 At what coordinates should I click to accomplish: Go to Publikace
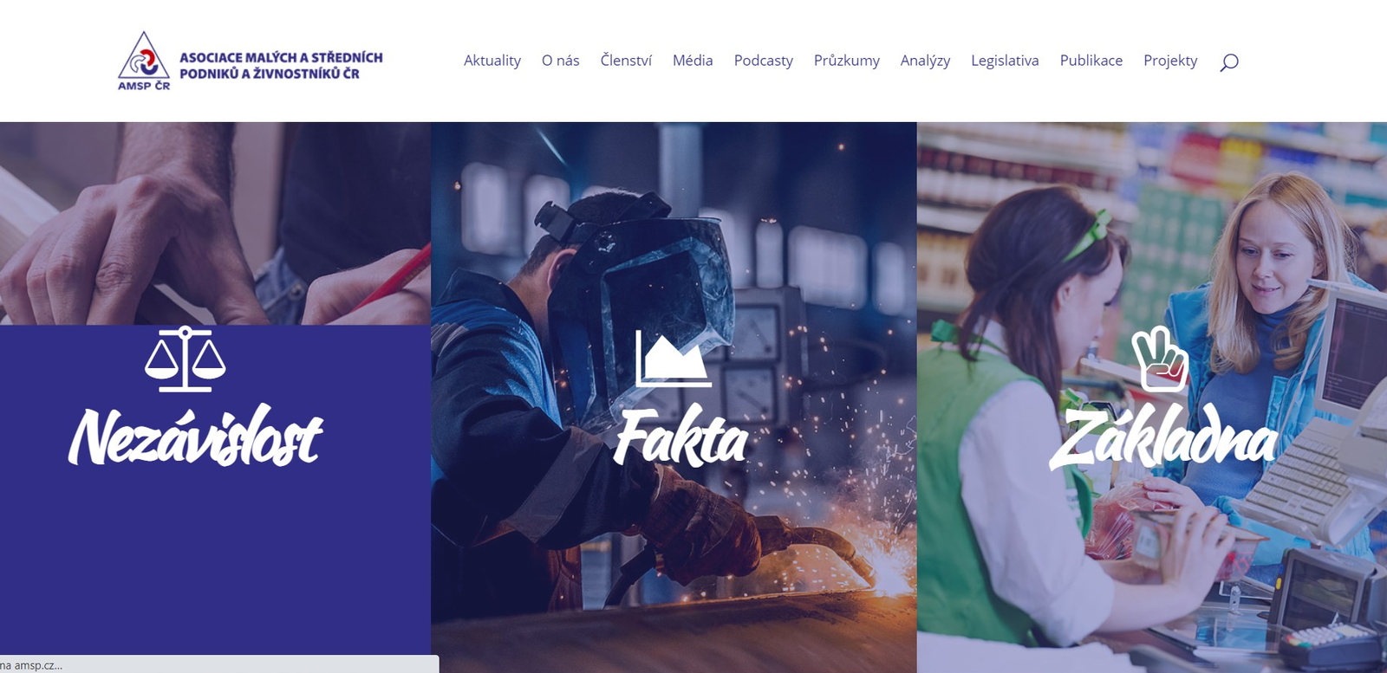(1091, 61)
